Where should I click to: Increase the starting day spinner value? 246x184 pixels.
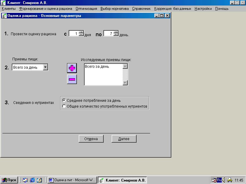(81, 32)
